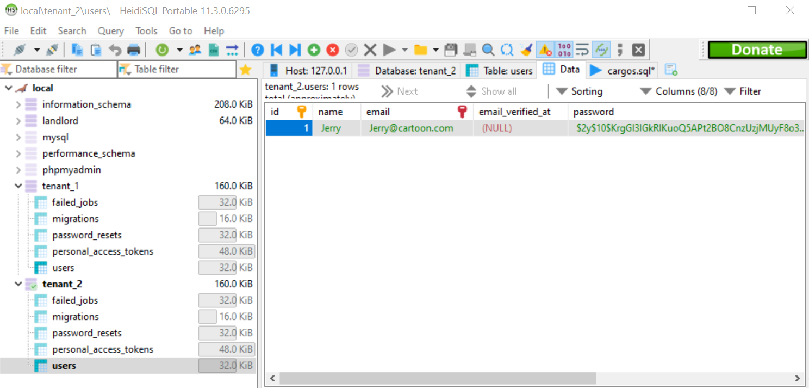Sort by the email_verified_at column header
Screen dimensions: 809x388
pos(520,112)
